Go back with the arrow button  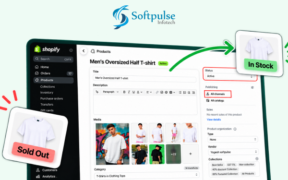pos(84,51)
